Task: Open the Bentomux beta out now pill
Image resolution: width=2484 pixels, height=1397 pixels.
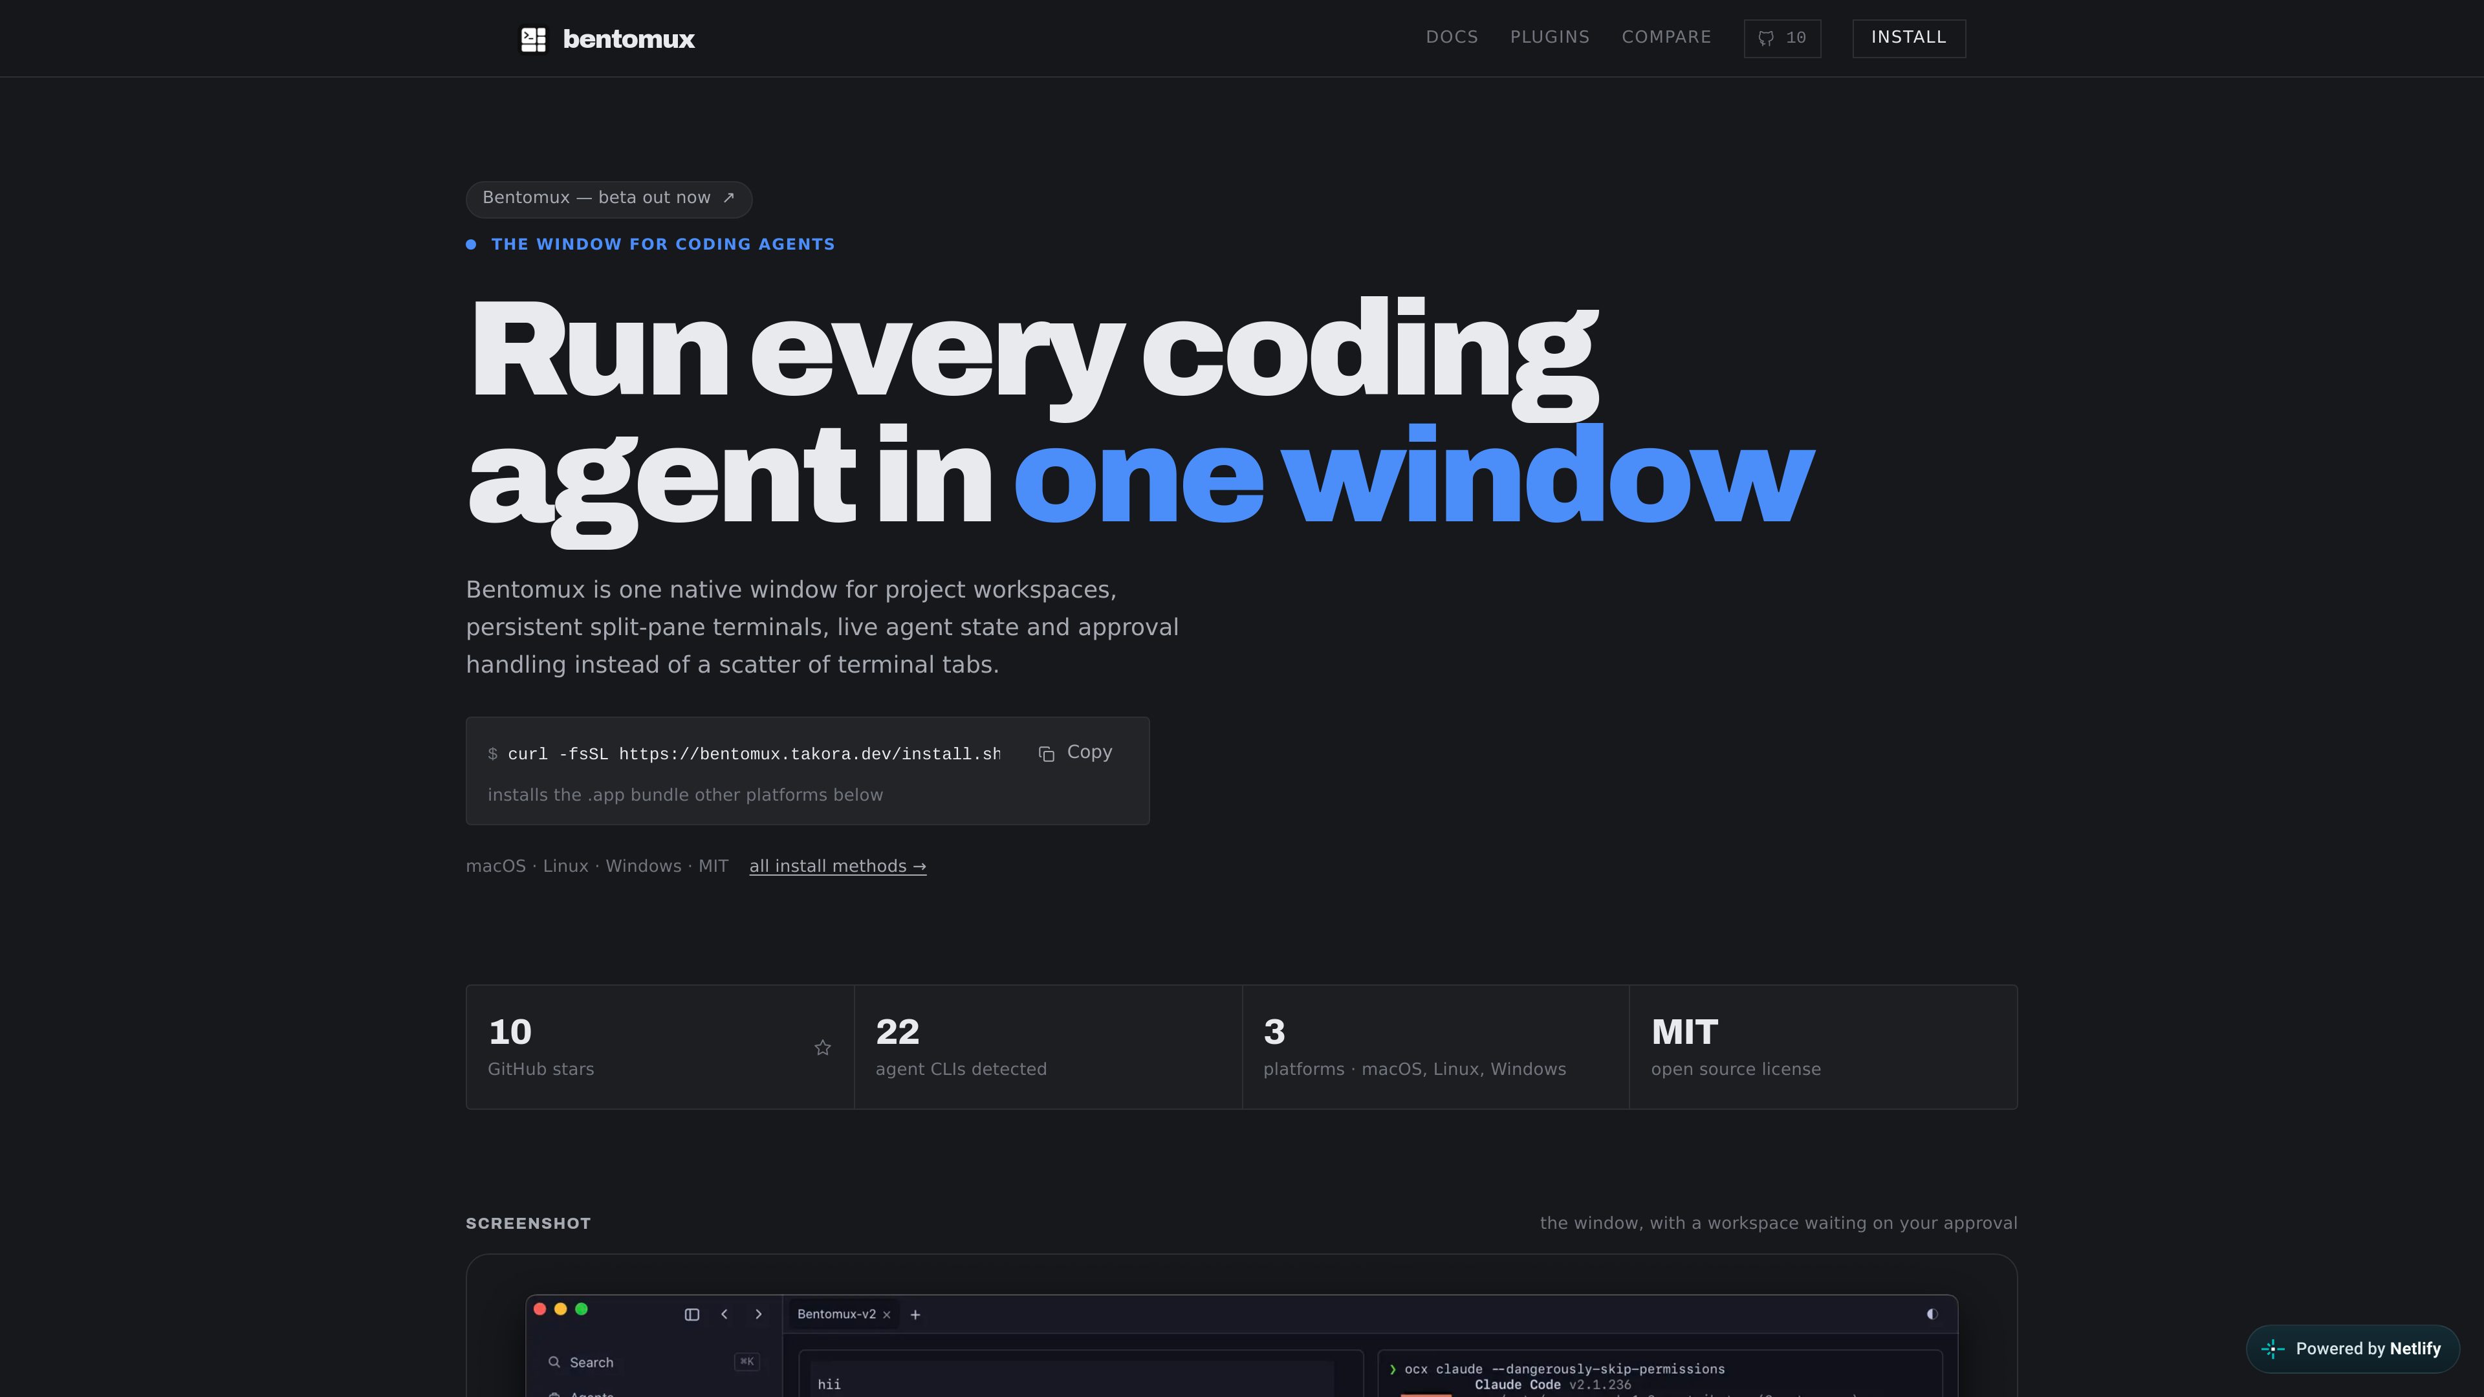Action: coord(609,199)
